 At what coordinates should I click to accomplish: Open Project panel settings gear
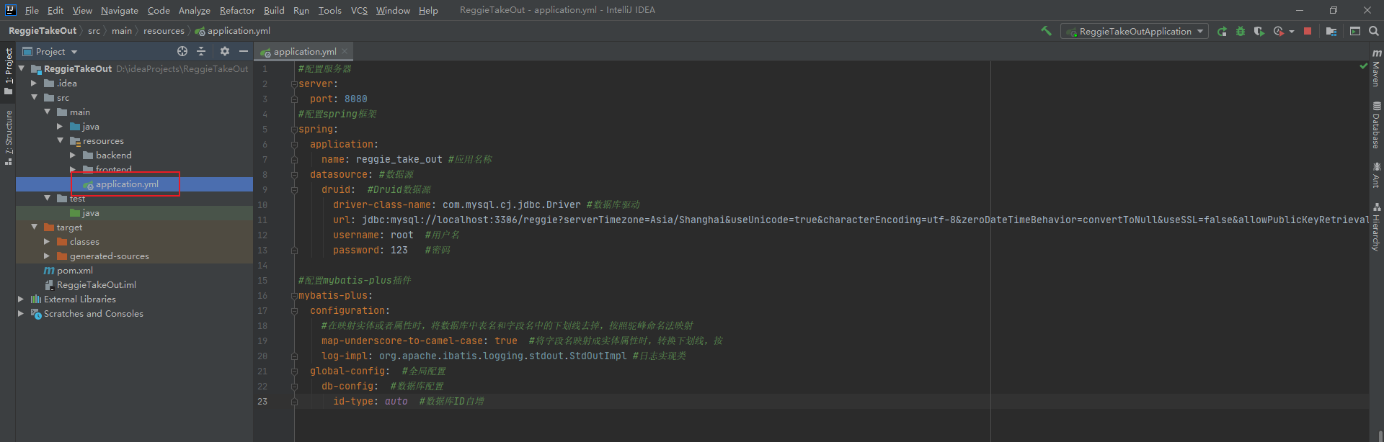pos(225,51)
